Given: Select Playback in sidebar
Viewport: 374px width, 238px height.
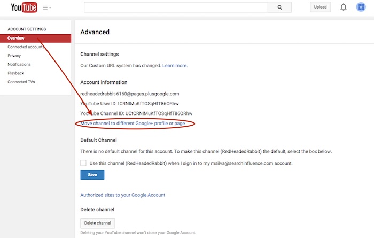Looking at the screenshot, I should [16, 73].
